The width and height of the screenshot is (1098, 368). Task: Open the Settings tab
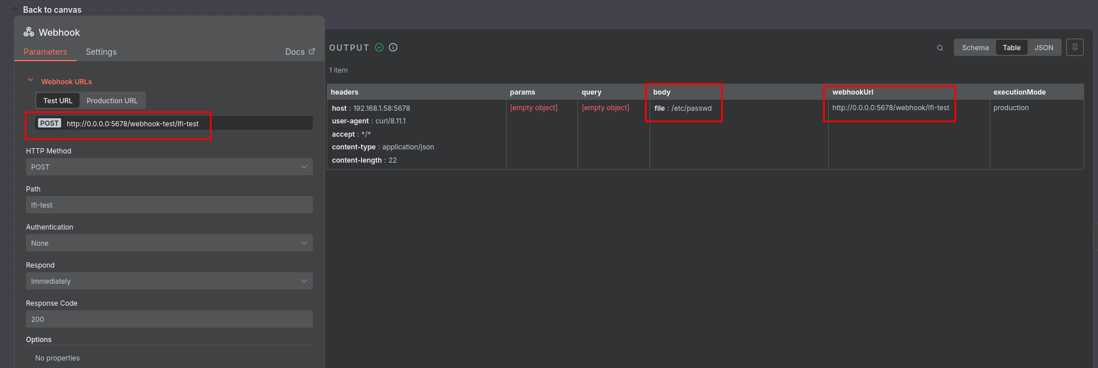click(x=101, y=52)
